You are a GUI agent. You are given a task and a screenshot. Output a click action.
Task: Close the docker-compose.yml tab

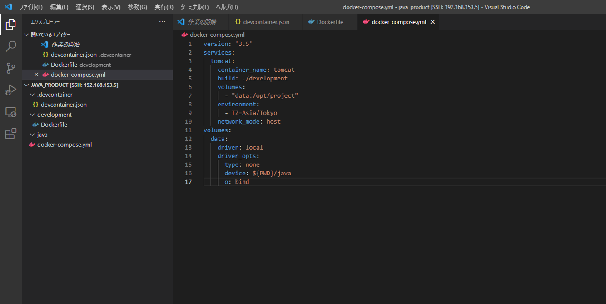pos(432,21)
